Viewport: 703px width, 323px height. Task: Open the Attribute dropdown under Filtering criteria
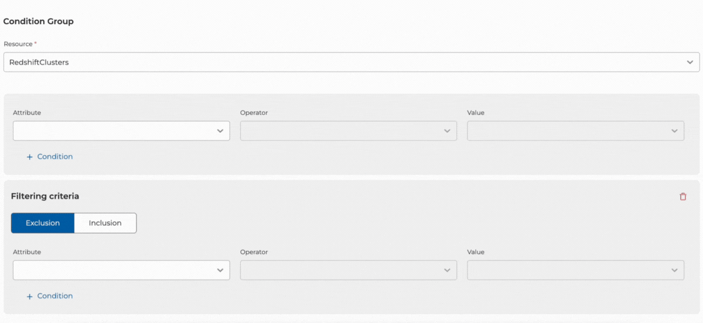click(x=121, y=270)
